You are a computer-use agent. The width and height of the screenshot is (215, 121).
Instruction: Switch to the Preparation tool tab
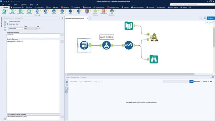click(x=39, y=7)
